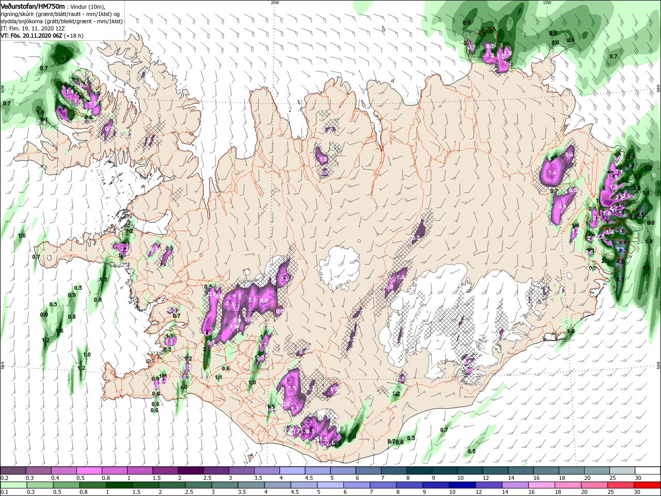This screenshot has height=496, width=661.
Task: Click the map title "Veðurstofan/HM750m"
Action: (33, 6)
